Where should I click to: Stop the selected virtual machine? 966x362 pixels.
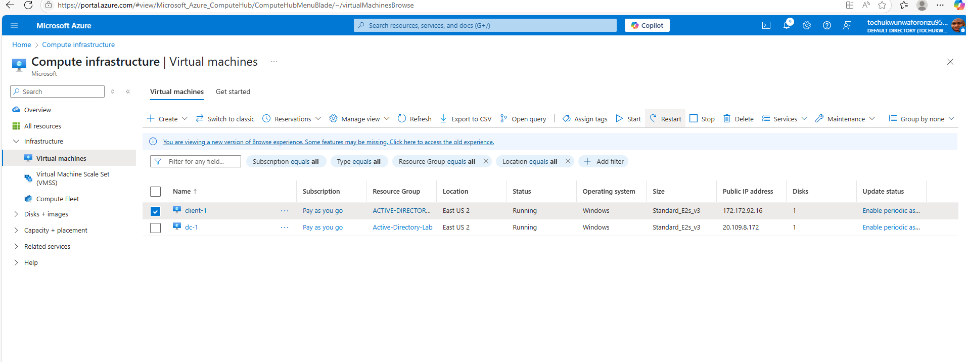(702, 119)
